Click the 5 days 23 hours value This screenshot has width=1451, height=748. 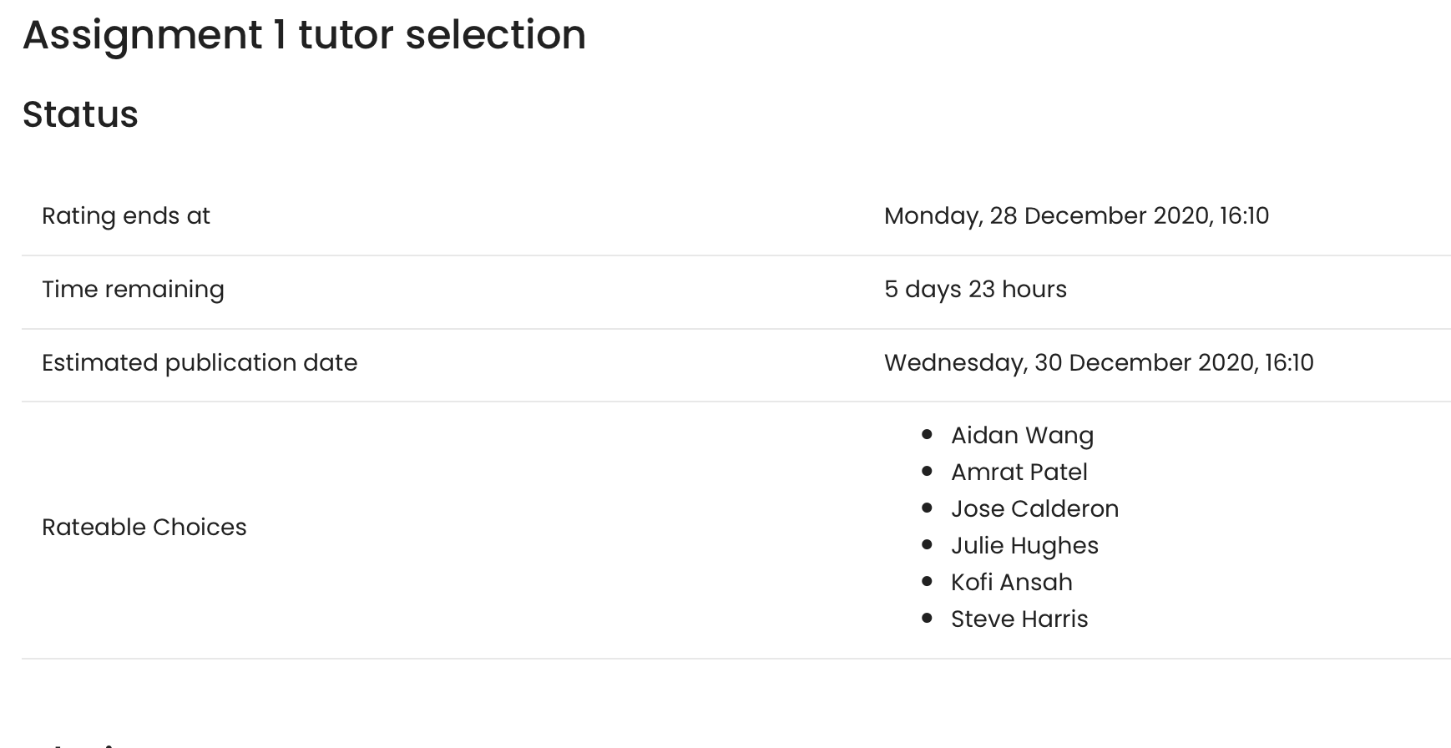pos(975,289)
